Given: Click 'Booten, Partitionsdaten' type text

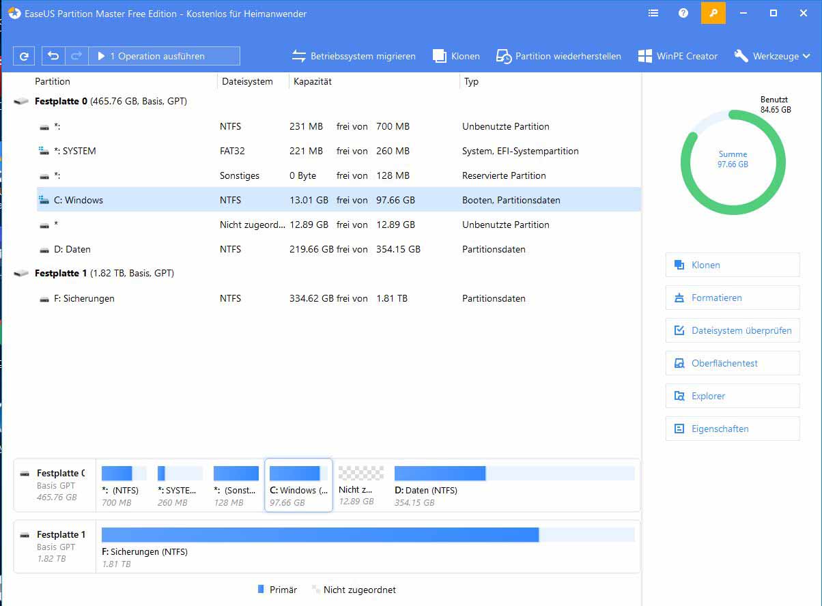Looking at the screenshot, I should point(511,200).
